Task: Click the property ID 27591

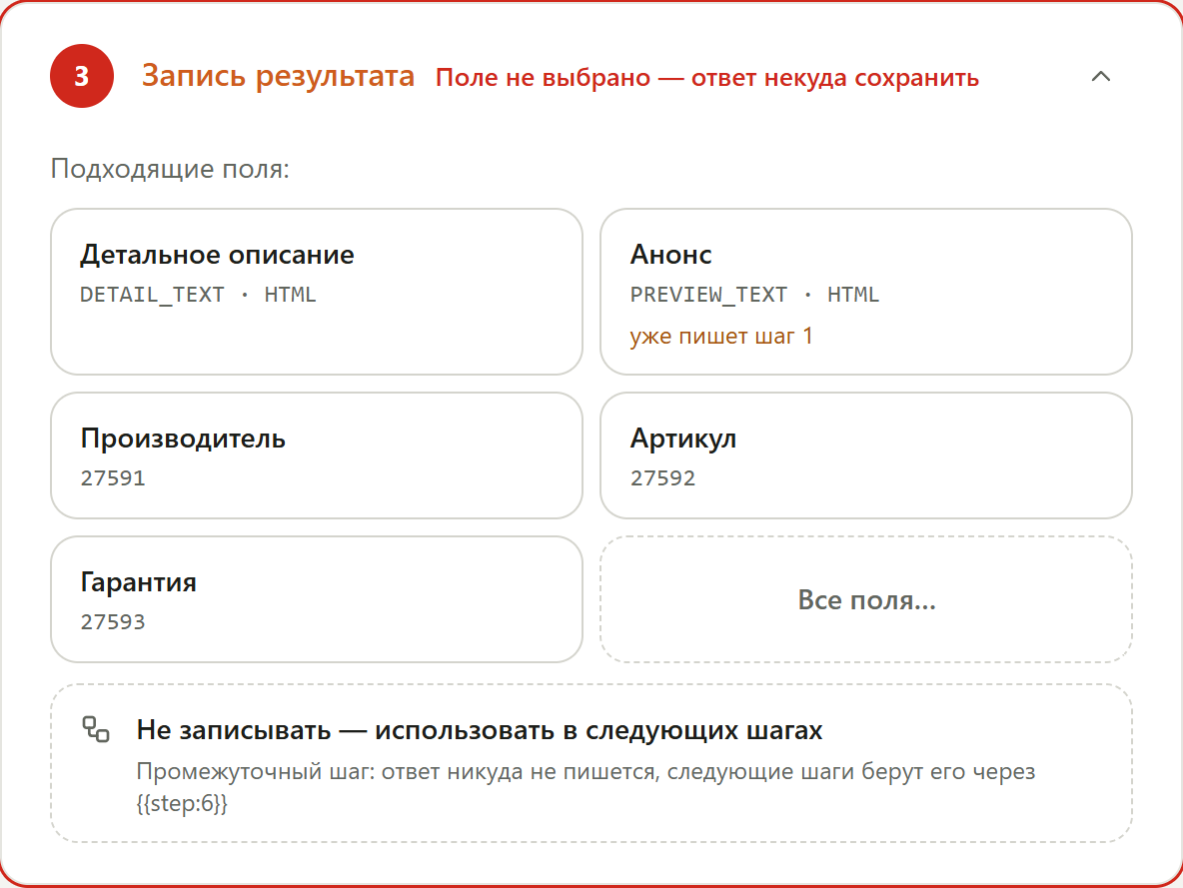Action: point(113,478)
